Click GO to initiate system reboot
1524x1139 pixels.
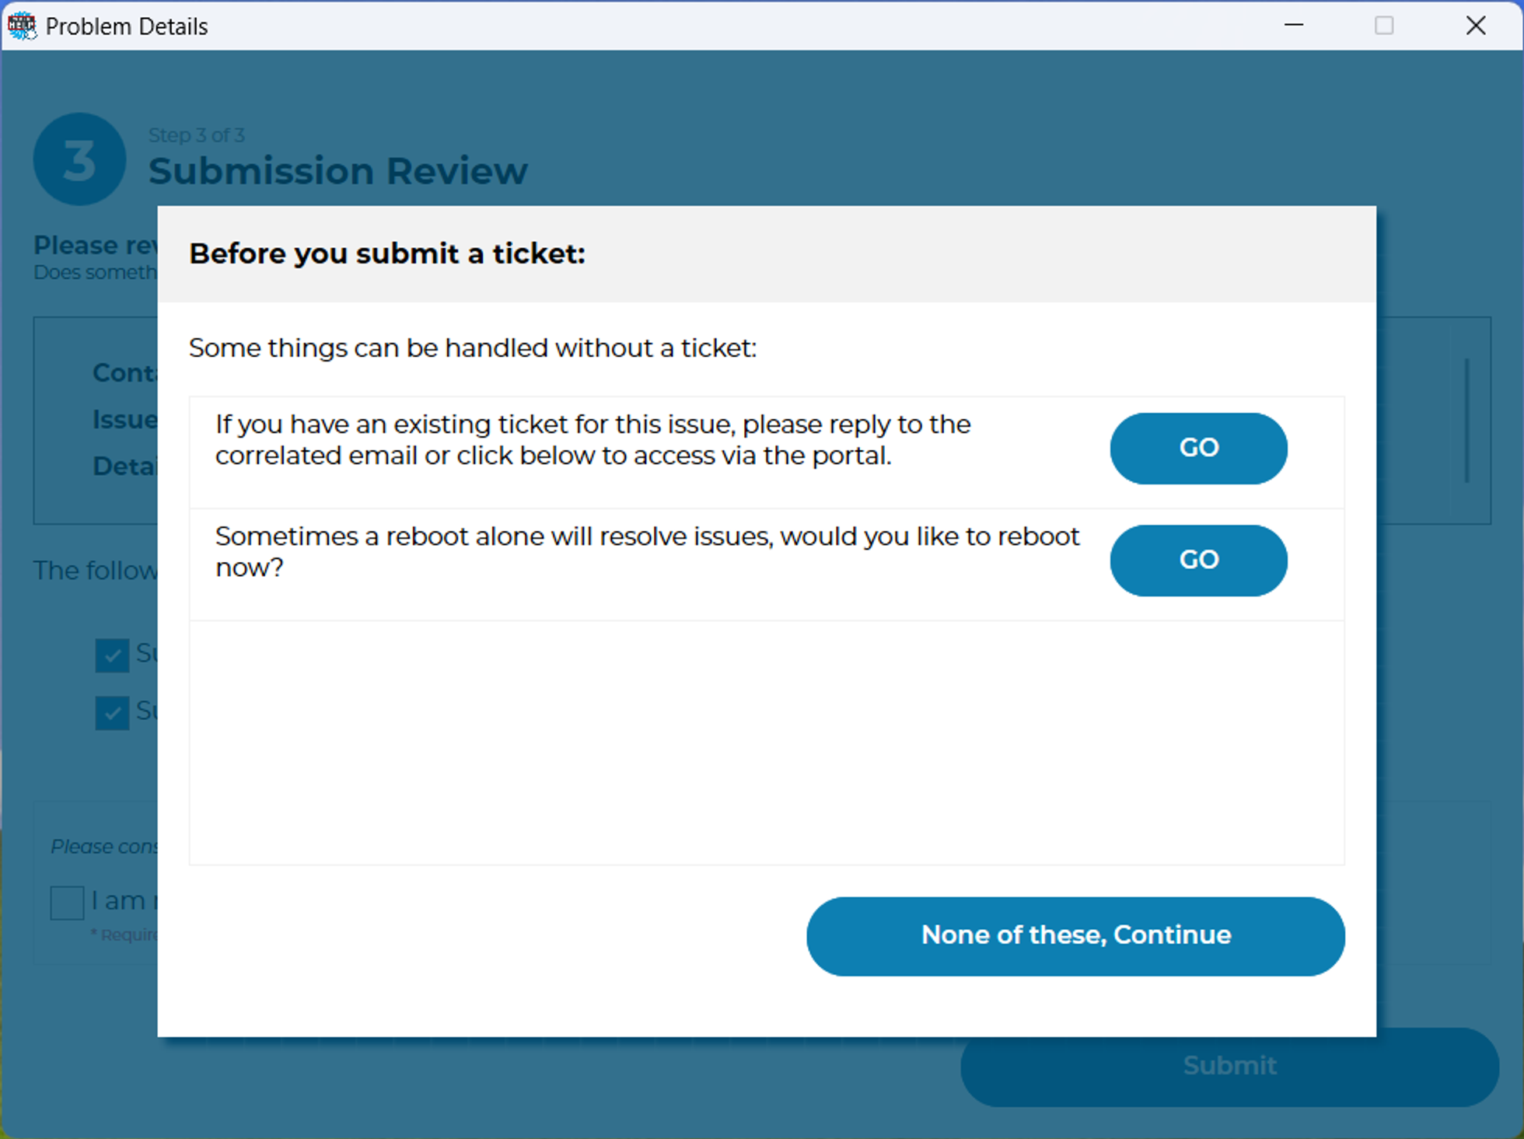(x=1196, y=559)
